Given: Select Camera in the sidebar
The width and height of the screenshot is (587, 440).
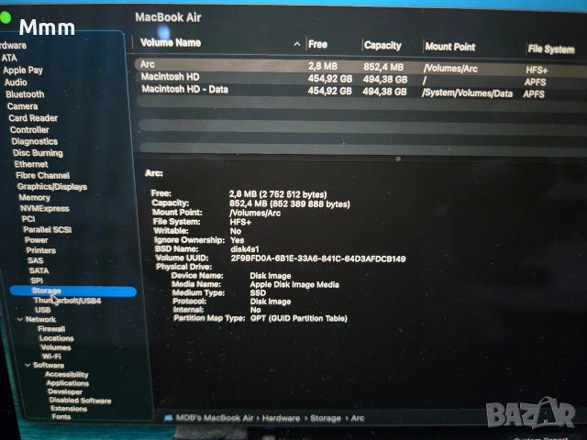Looking at the screenshot, I should (22, 106).
